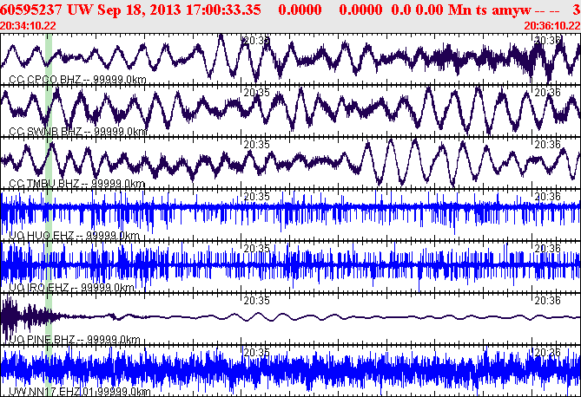This screenshot has width=581, height=397.
Task: Click the UW NN17 blue waveform trace
Action: tap(290, 370)
